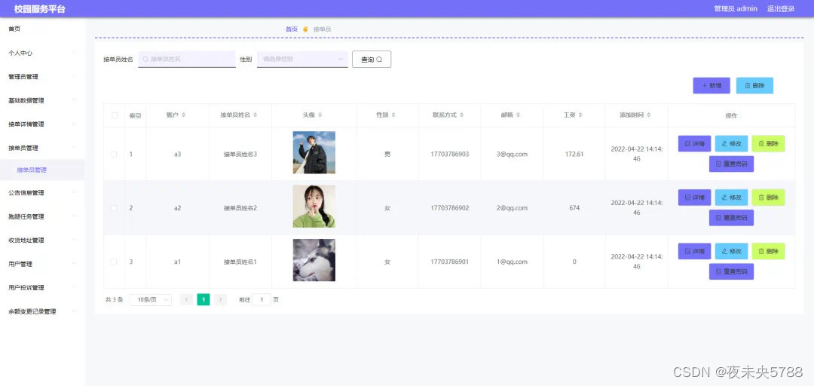Select 接单员管理 submenu item
The width and height of the screenshot is (814, 386).
click(42, 170)
